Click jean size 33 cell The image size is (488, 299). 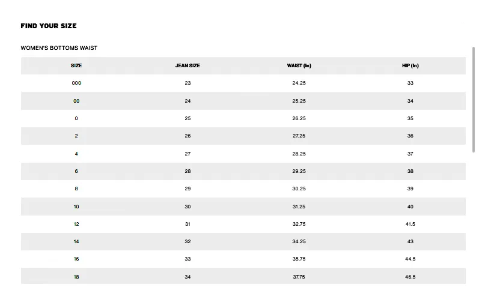(x=188, y=259)
